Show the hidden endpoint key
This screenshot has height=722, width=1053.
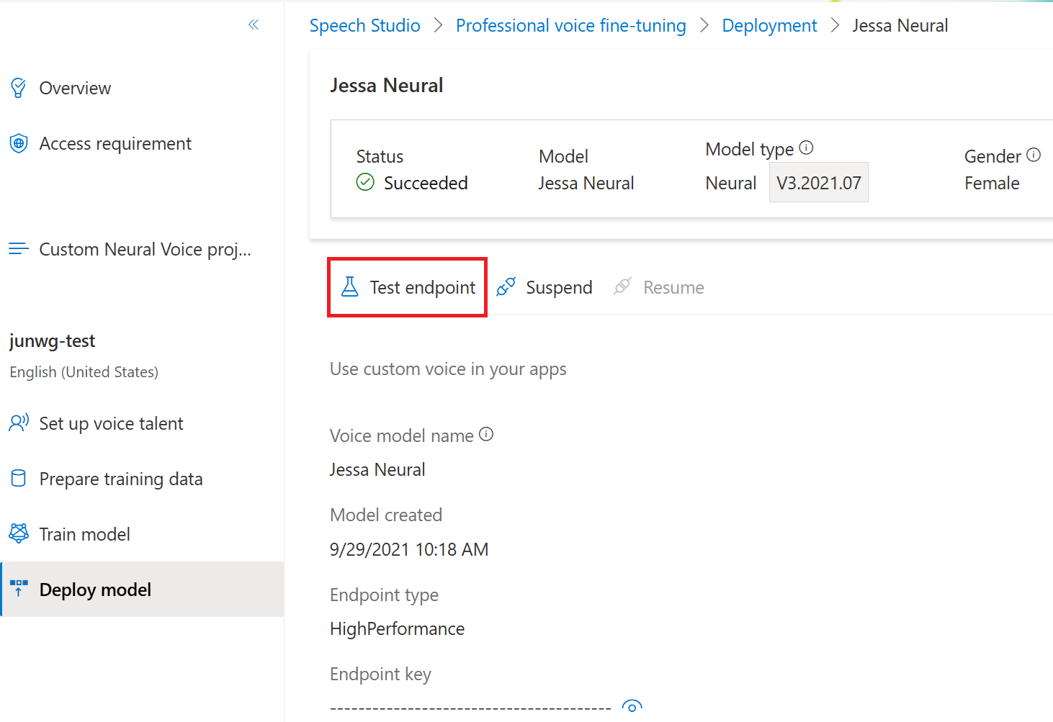(632, 706)
